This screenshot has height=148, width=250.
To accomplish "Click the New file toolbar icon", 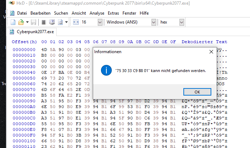I will coord(13,22).
